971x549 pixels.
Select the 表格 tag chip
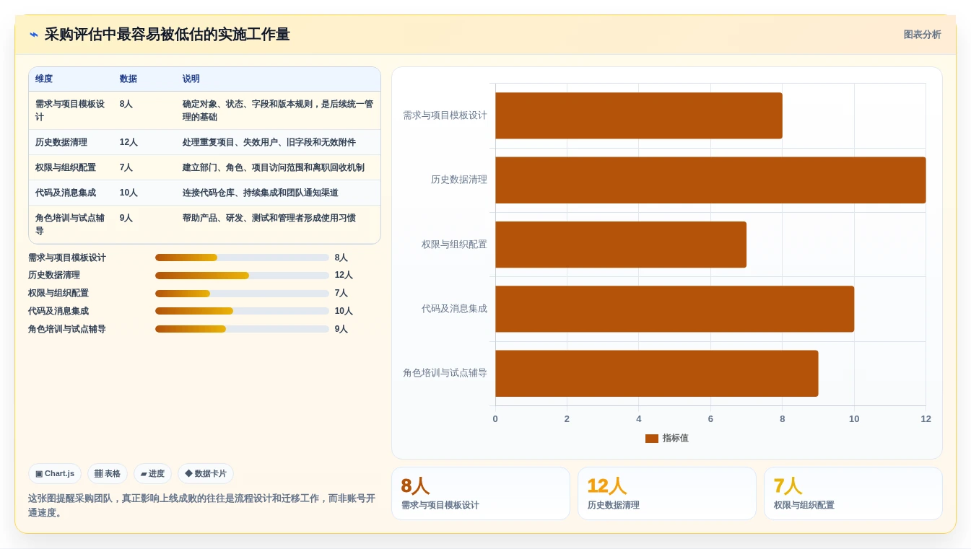(108, 474)
